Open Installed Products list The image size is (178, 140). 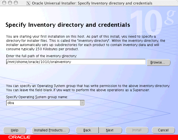[x=50, y=130]
